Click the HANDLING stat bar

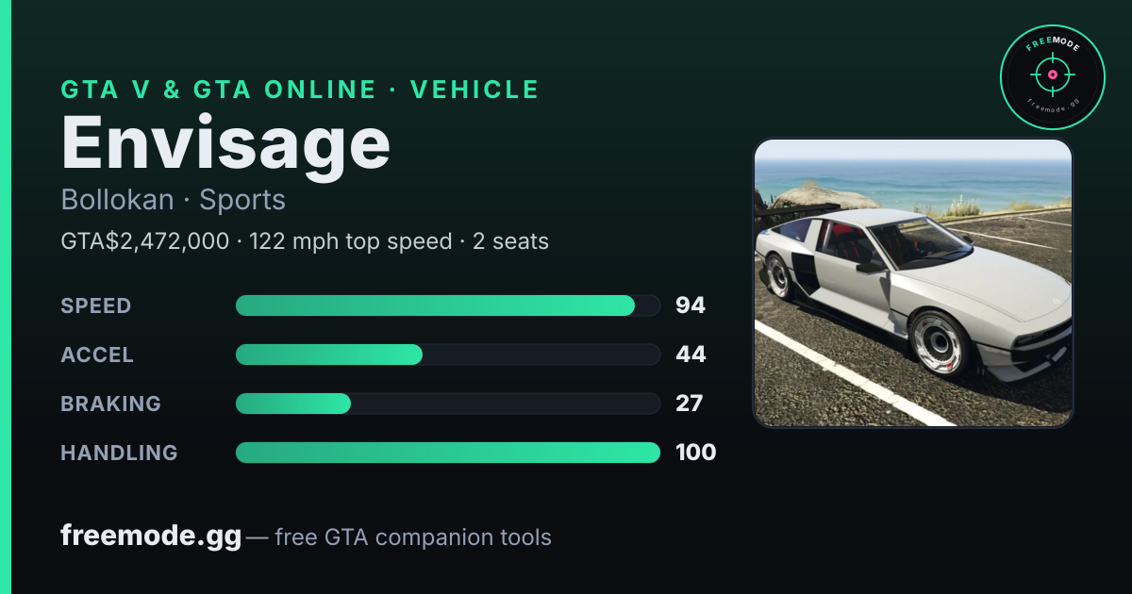pyautogui.click(x=447, y=453)
